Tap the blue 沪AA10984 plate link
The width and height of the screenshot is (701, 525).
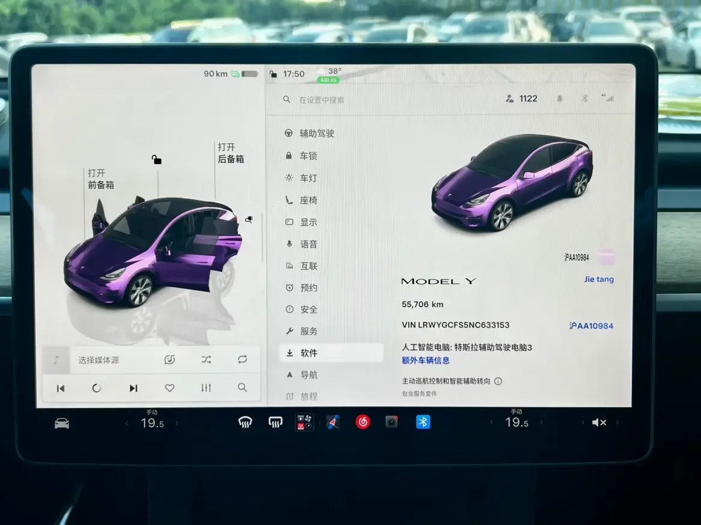590,326
